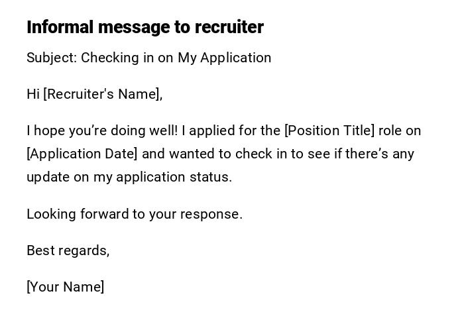Click the closing "Best regards,"
This screenshot has height=328, width=464.
point(68,250)
